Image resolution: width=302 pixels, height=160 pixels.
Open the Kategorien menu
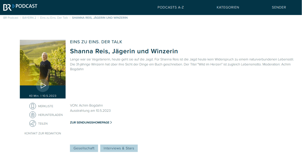click(228, 7)
